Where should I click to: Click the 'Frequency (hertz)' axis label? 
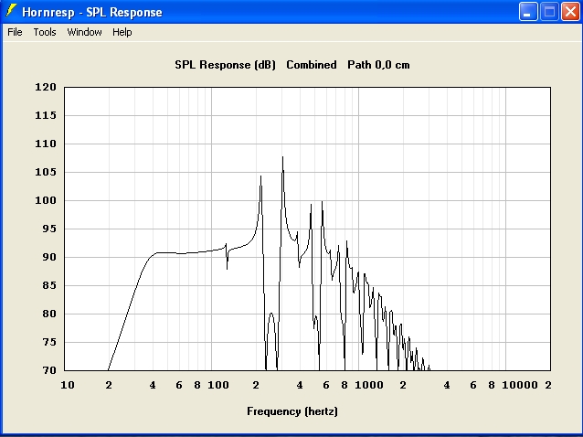click(x=292, y=411)
